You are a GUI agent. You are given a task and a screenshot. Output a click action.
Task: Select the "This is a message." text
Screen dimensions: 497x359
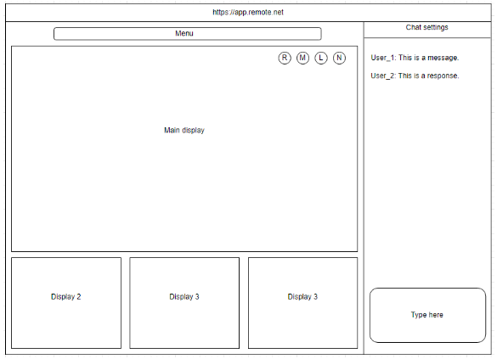[x=428, y=58]
